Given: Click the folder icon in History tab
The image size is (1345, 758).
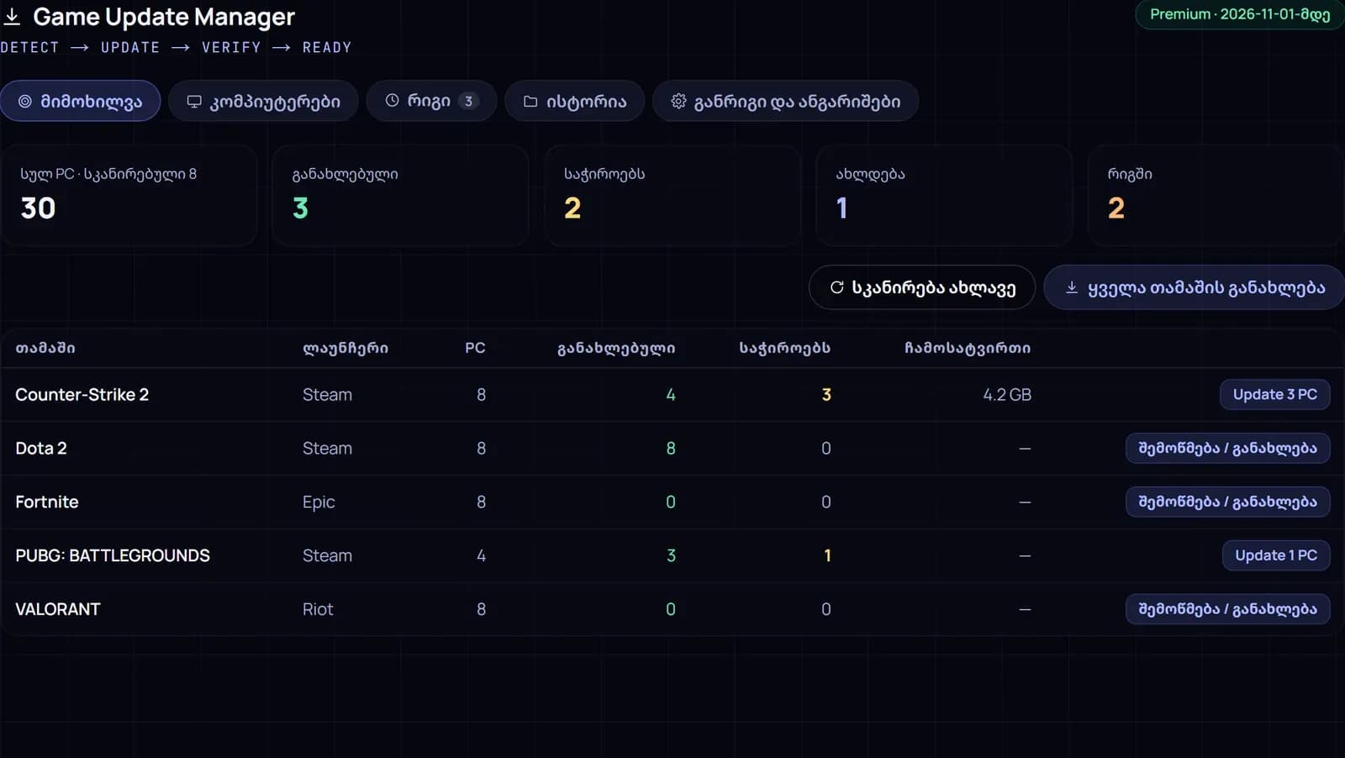Looking at the screenshot, I should tap(530, 101).
